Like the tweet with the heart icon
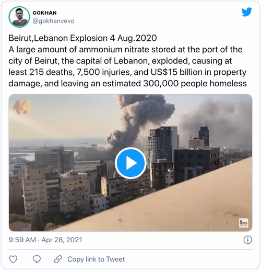 [13, 259]
